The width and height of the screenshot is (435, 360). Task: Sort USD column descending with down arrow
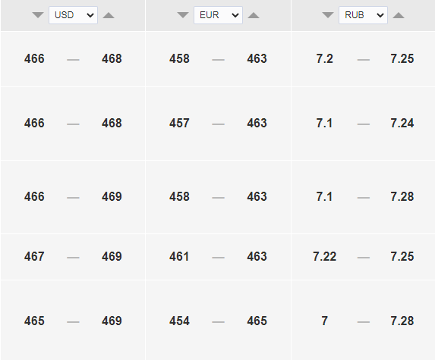click(x=38, y=15)
